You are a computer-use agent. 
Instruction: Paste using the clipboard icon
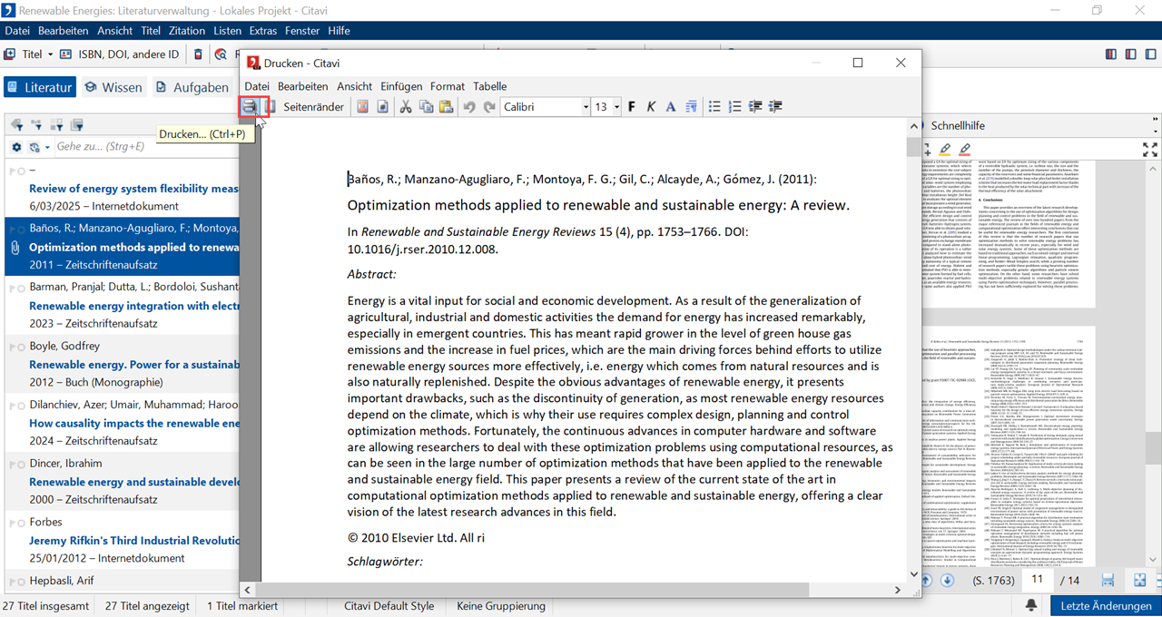click(x=446, y=107)
